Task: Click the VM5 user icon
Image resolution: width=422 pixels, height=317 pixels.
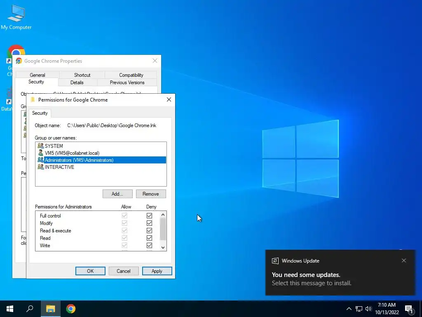Action: coord(41,153)
